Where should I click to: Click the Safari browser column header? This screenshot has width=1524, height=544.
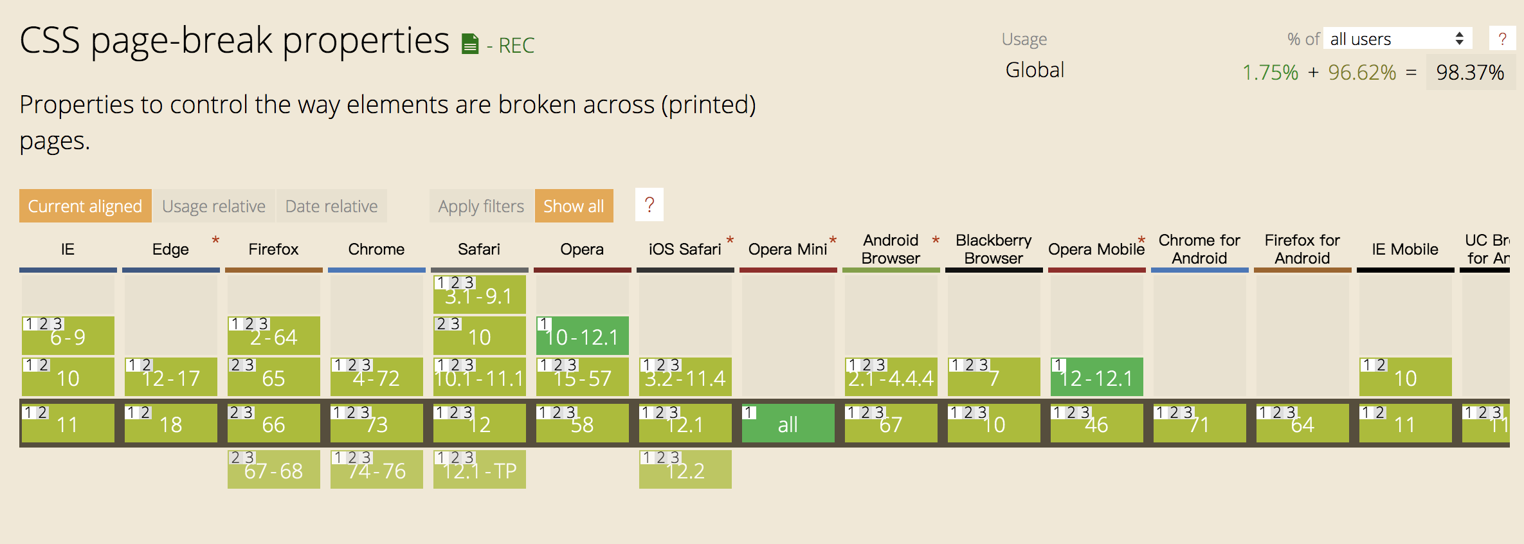pyautogui.click(x=479, y=249)
